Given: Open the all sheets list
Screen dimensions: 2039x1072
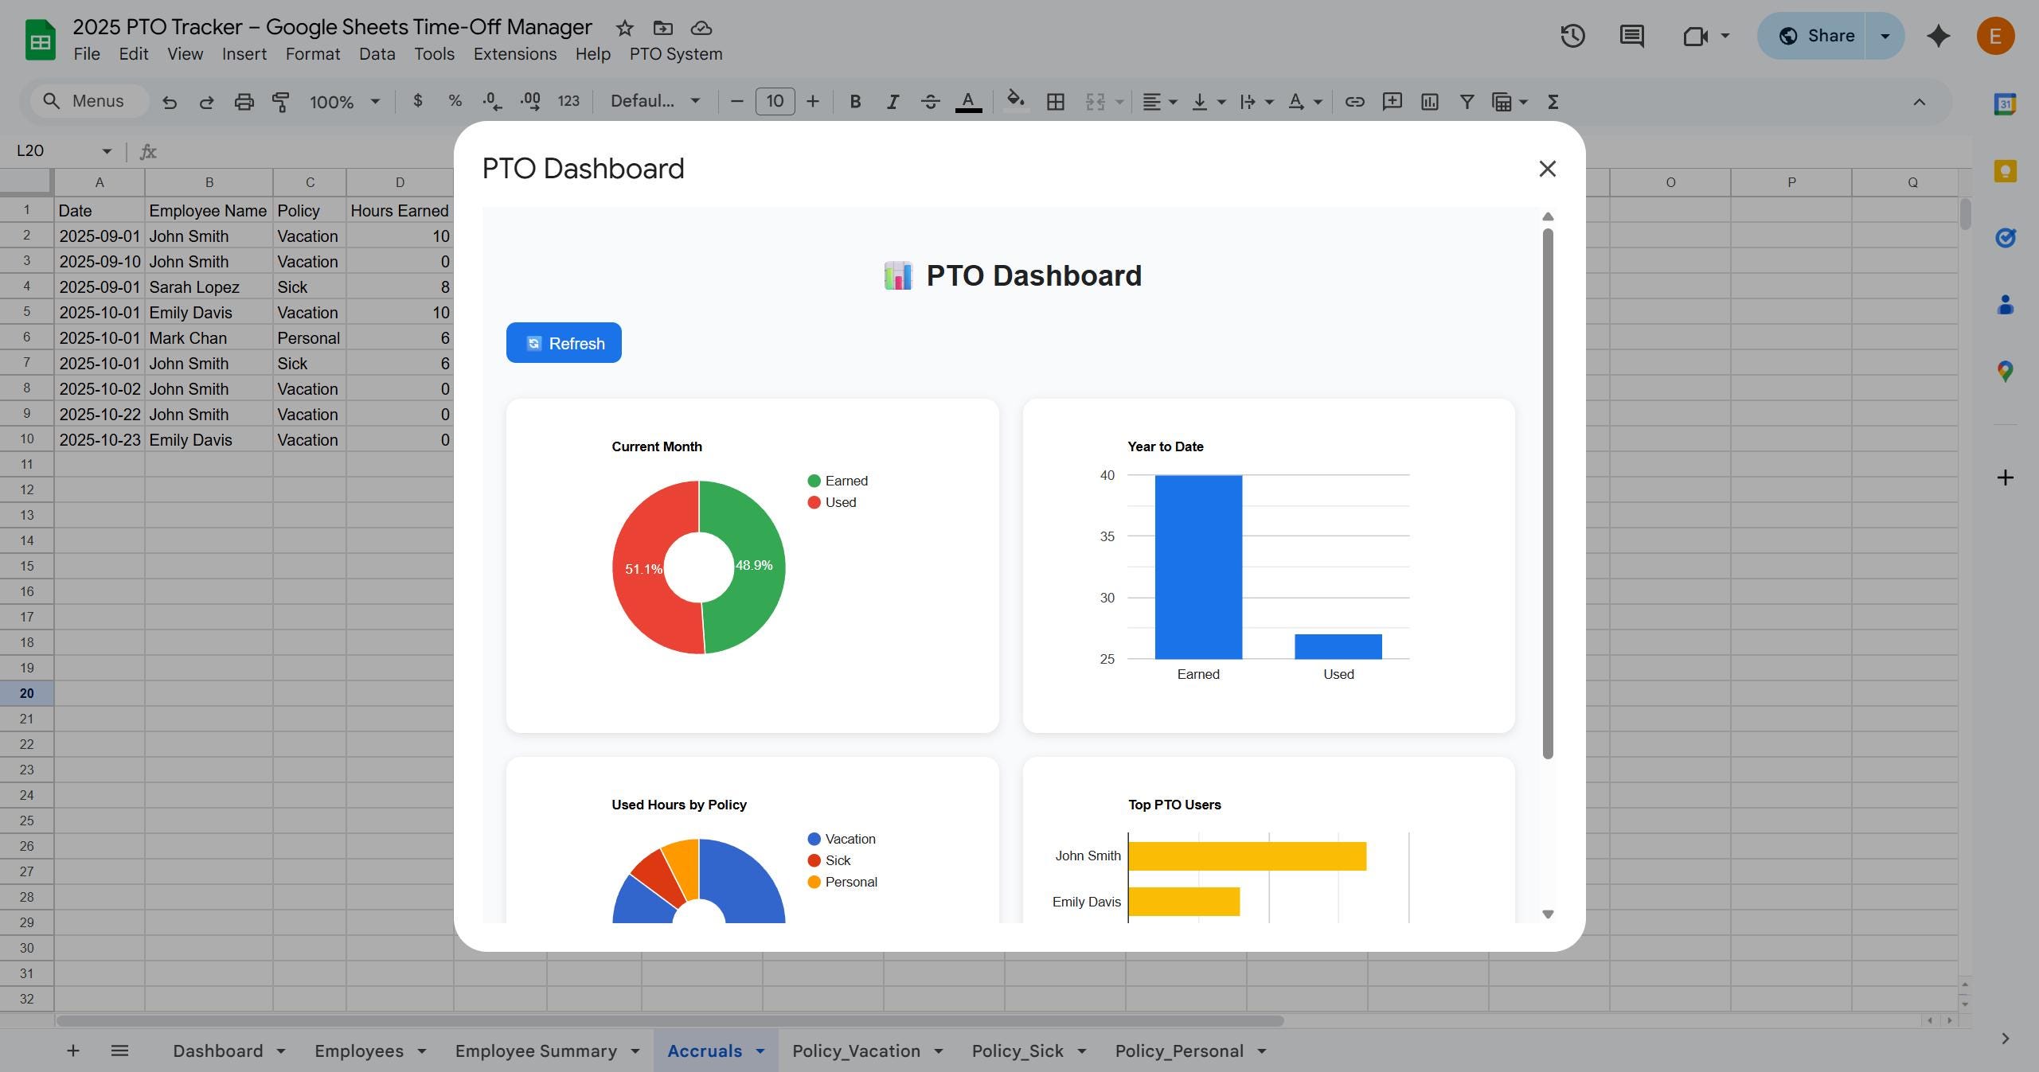Looking at the screenshot, I should (119, 1051).
